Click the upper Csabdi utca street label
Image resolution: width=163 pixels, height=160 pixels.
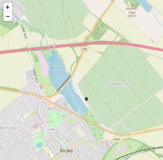point(24,31)
